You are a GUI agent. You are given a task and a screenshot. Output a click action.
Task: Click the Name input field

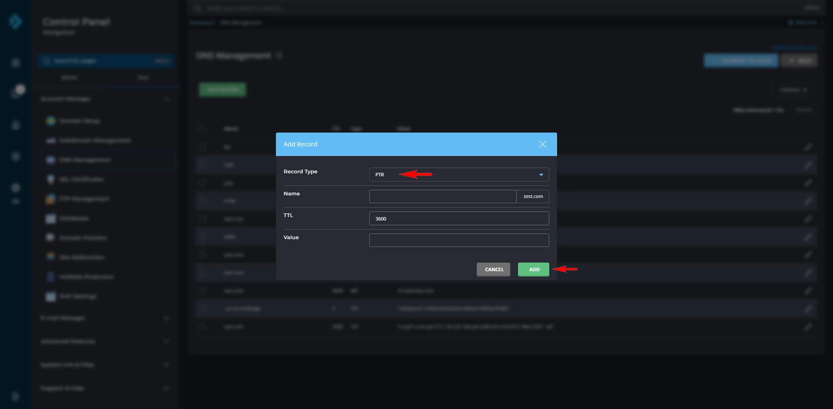[x=443, y=196]
